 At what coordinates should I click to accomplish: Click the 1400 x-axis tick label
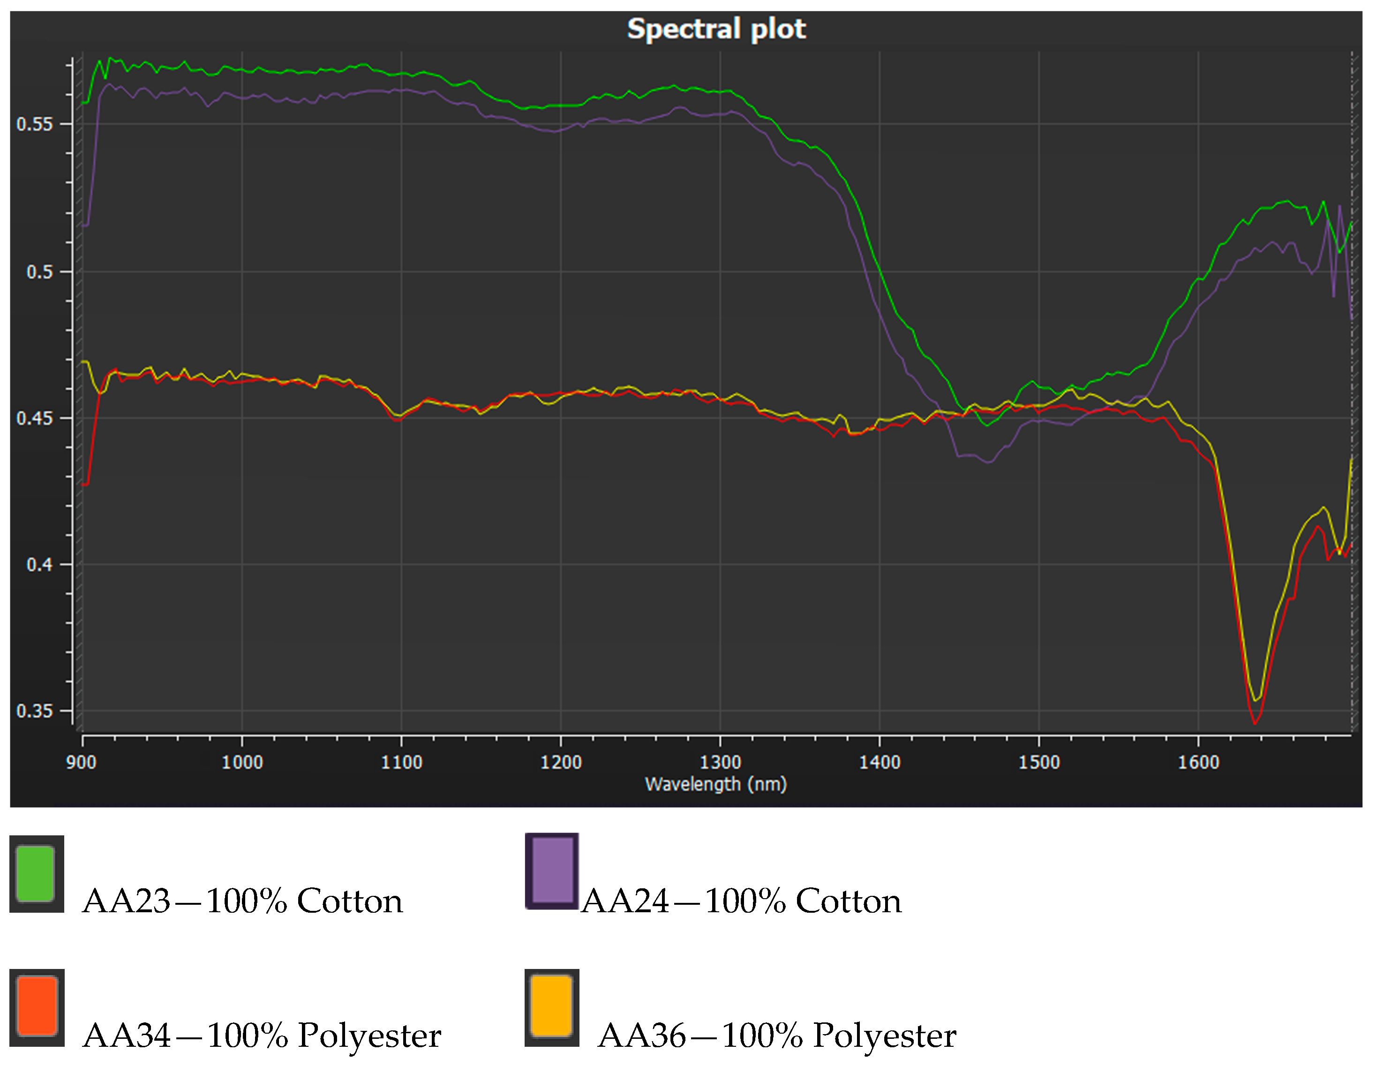coord(880,763)
